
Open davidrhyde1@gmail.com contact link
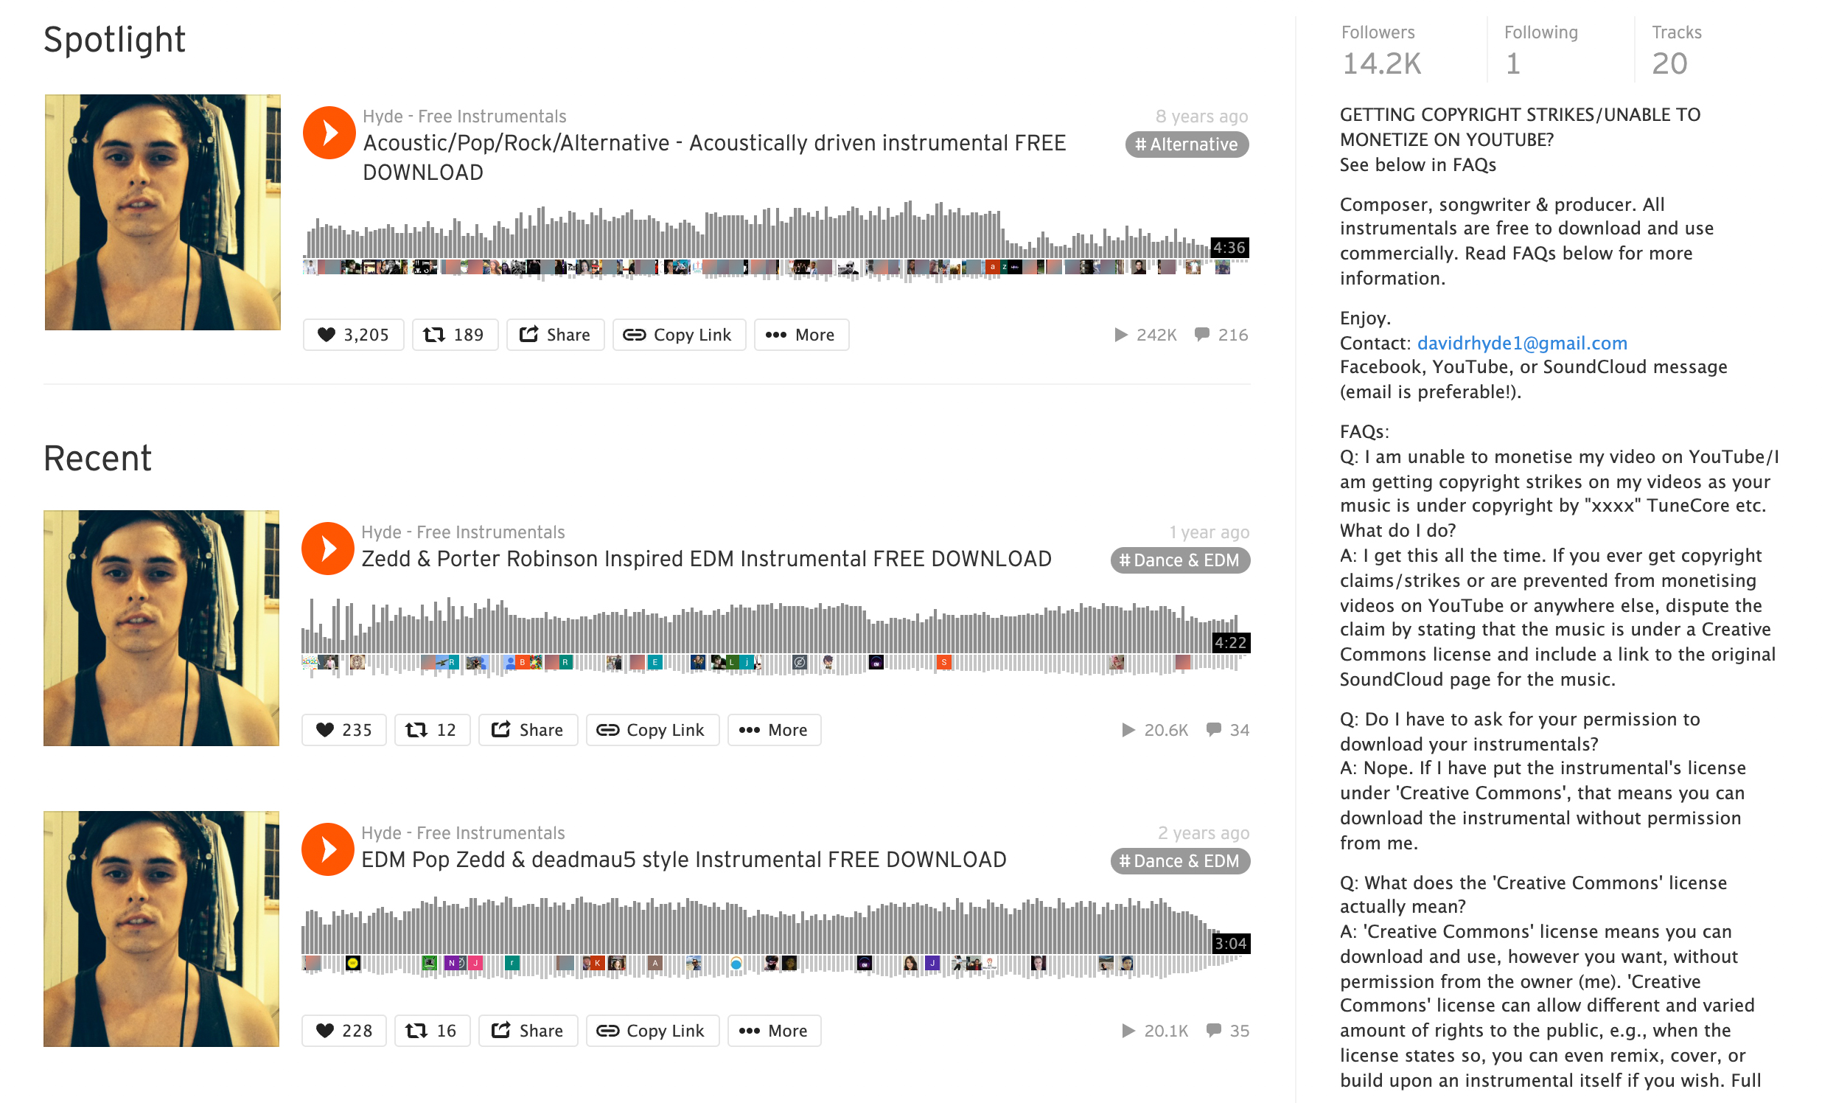pyautogui.click(x=1521, y=343)
